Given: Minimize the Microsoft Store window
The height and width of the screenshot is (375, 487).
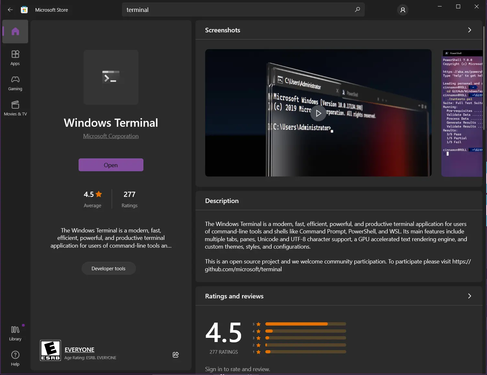Looking at the screenshot, I should click(440, 6).
